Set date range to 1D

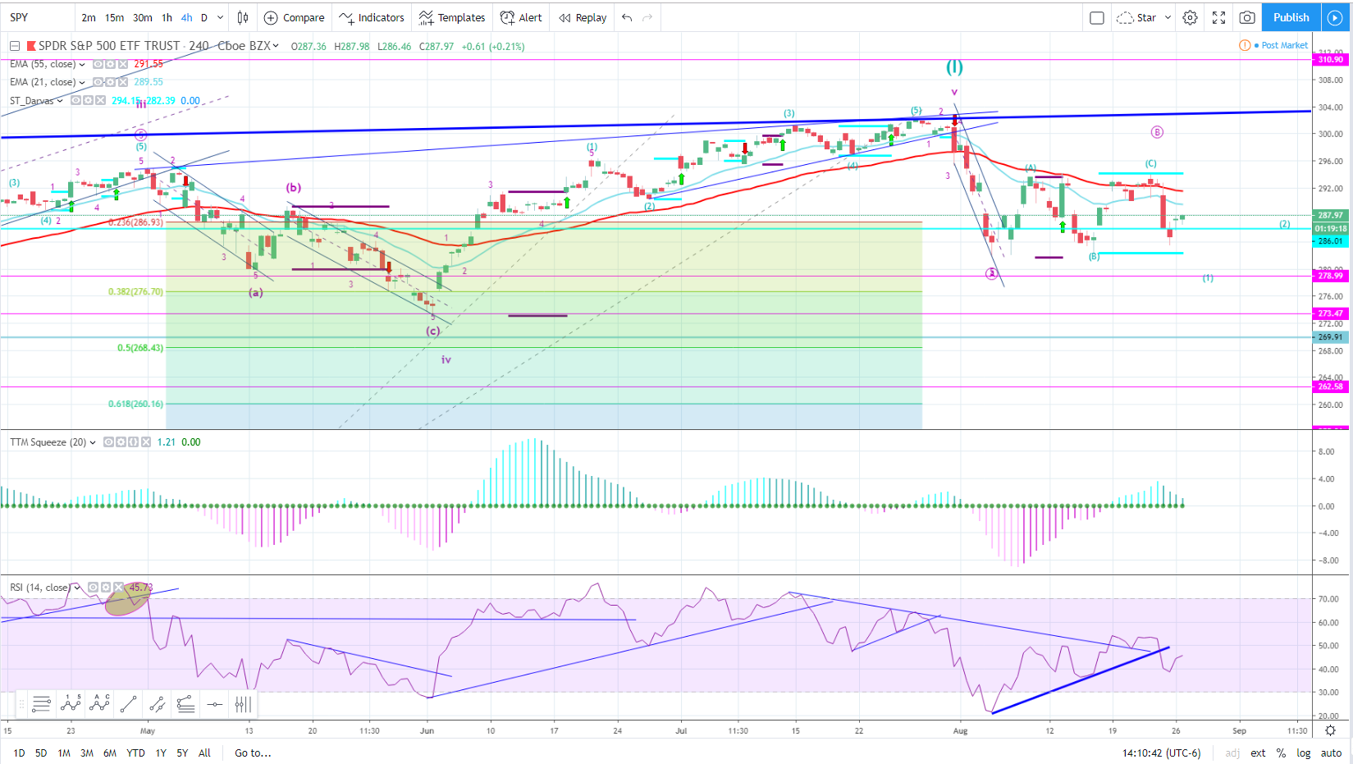19,753
